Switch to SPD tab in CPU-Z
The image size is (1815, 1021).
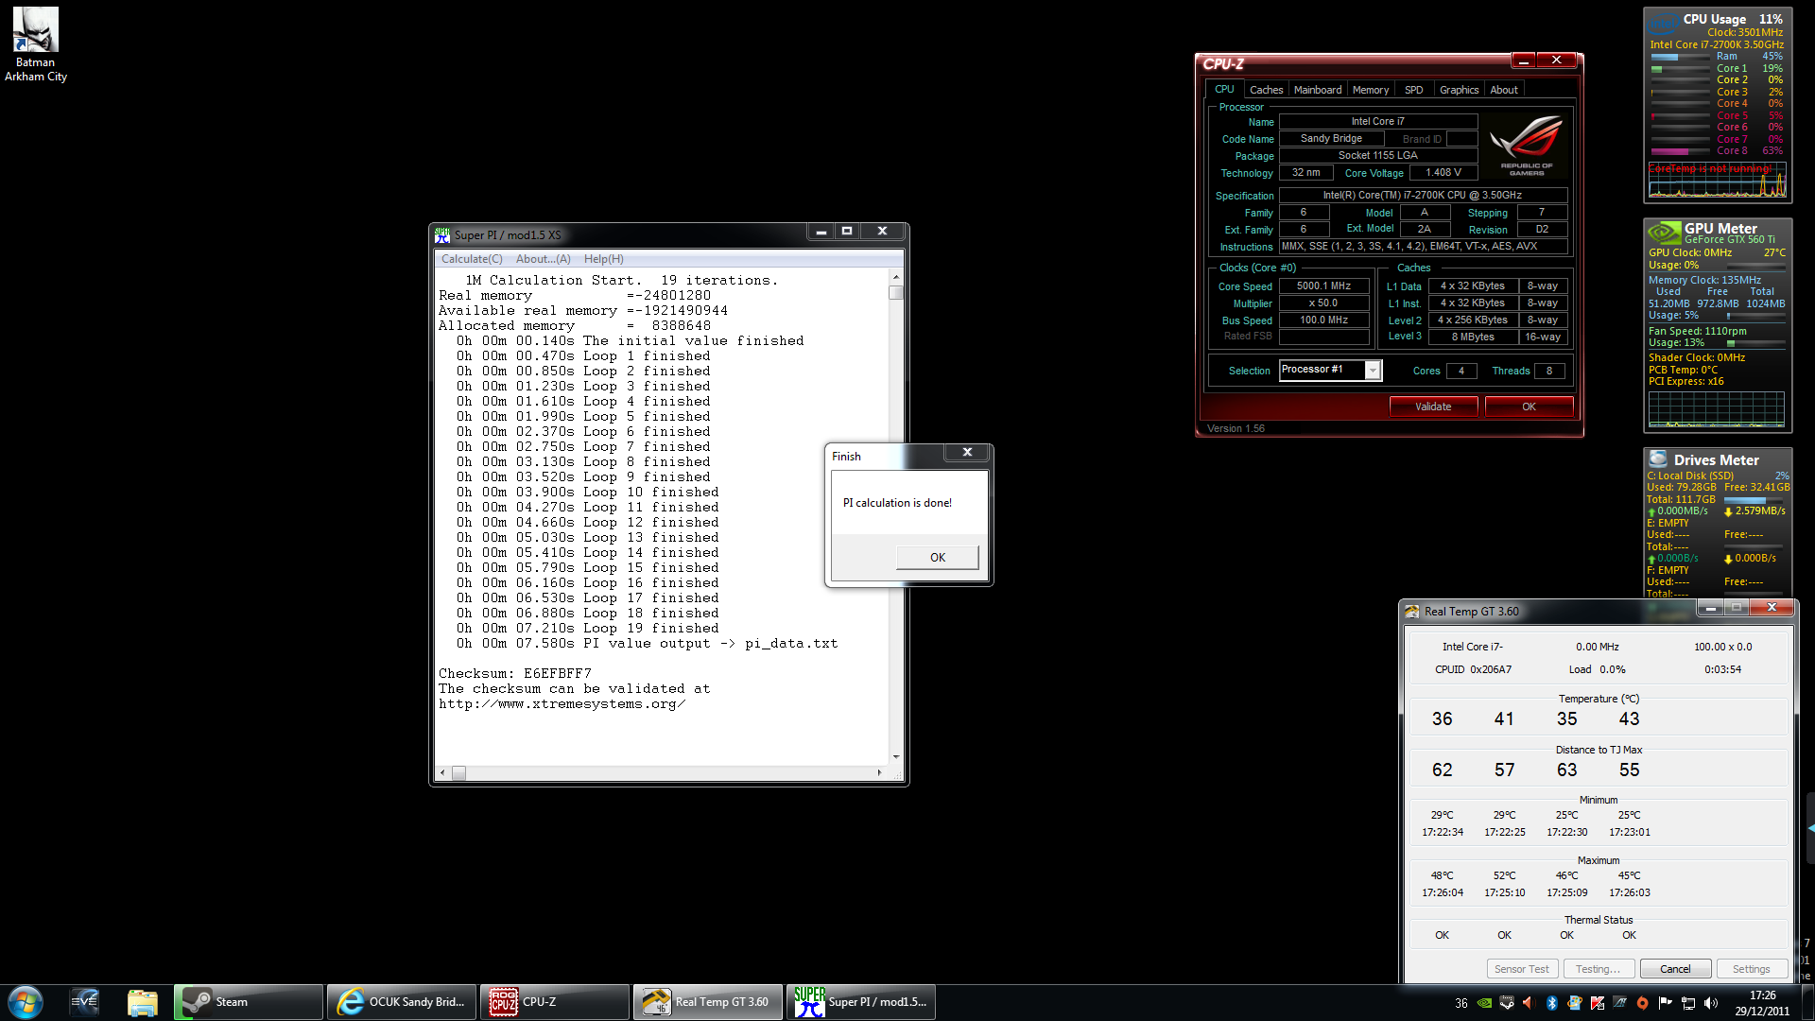(x=1413, y=90)
